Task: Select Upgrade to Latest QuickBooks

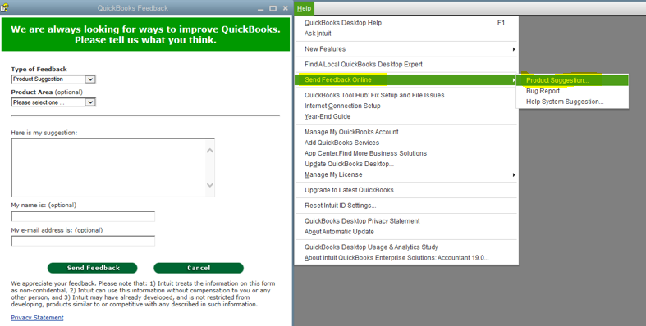Action: pyautogui.click(x=406, y=190)
